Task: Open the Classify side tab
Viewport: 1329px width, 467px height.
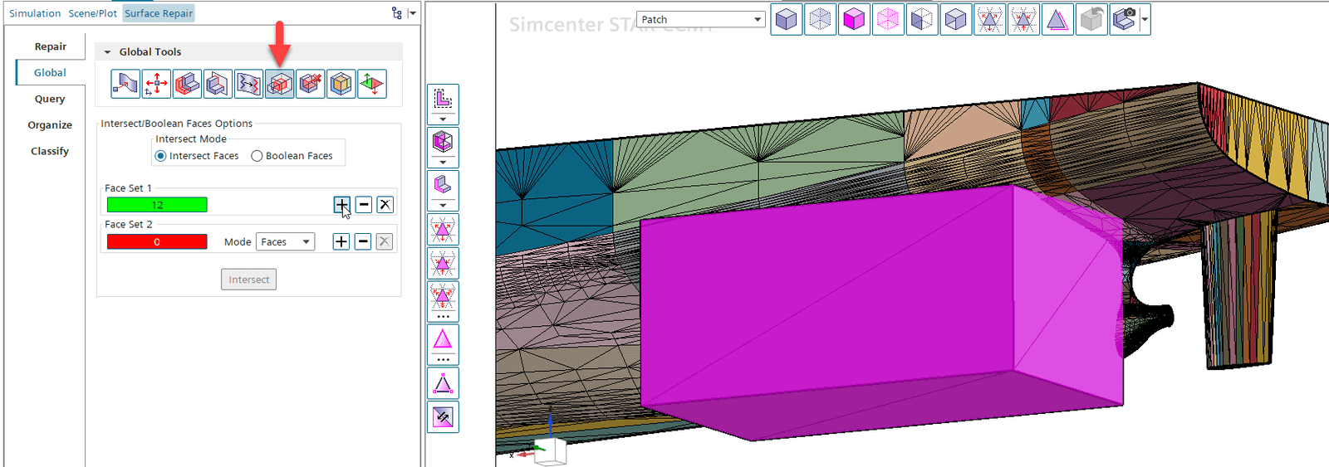Action: 50,151
